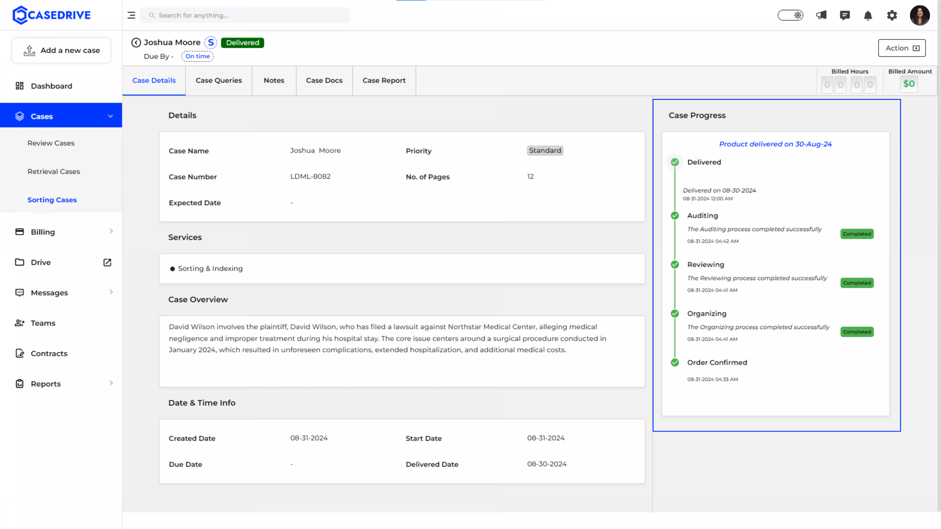The image size is (941, 529).
Task: Click Add a new case button
Action: coord(61,50)
